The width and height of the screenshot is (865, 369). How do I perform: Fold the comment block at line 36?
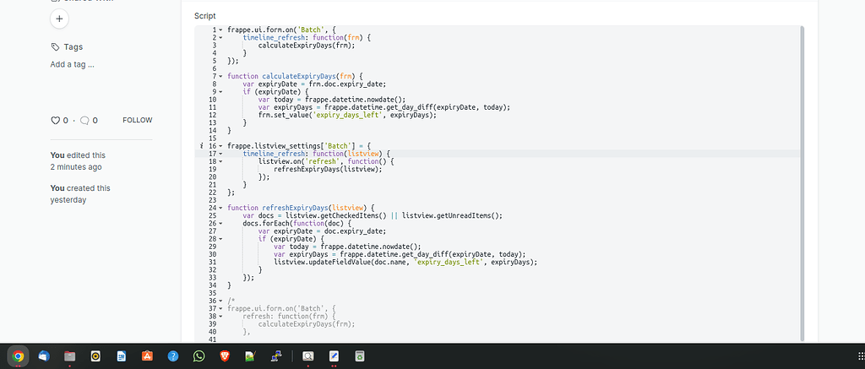220,301
